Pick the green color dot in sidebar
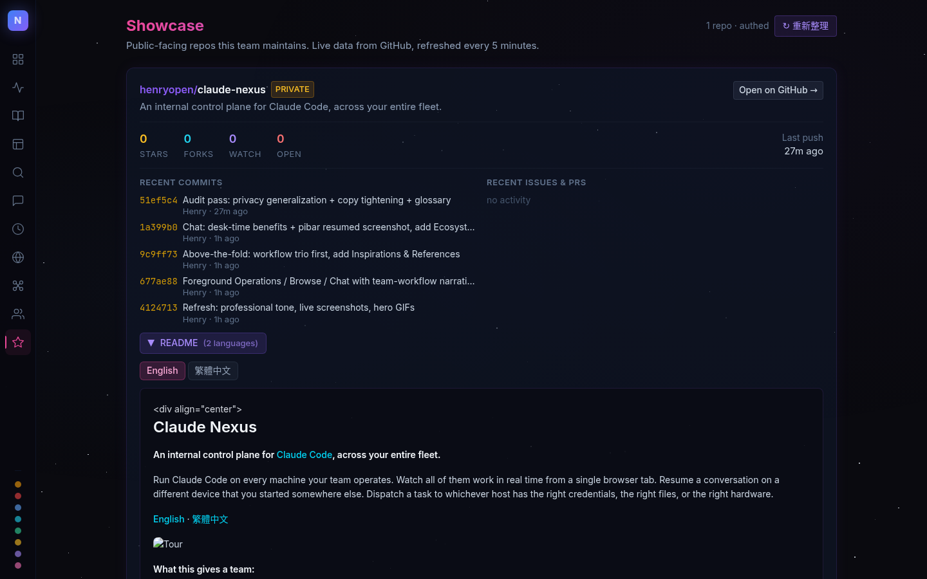Screen dimensions: 927x579 pos(18,531)
